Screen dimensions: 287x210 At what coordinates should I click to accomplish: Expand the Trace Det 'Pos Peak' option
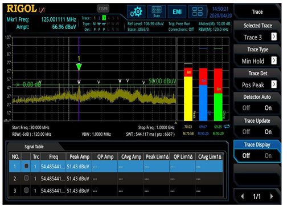click(257, 85)
